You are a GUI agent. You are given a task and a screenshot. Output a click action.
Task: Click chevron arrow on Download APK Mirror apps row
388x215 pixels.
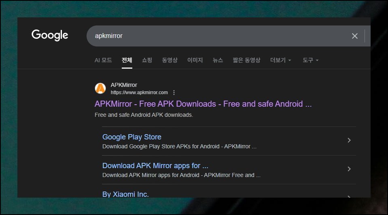point(349,169)
